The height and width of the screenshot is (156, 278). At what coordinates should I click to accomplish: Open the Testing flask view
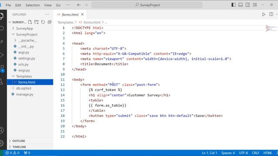1,81
